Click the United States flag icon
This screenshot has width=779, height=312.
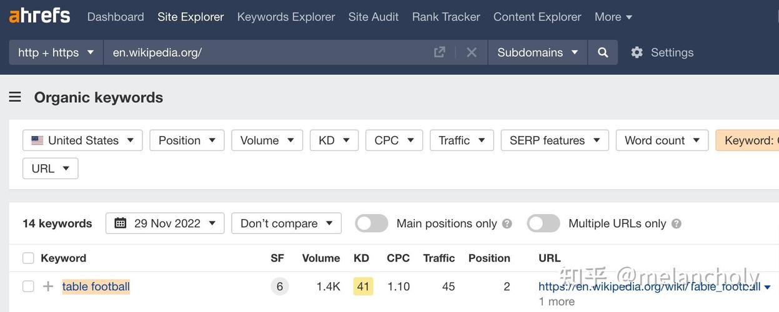[37, 140]
